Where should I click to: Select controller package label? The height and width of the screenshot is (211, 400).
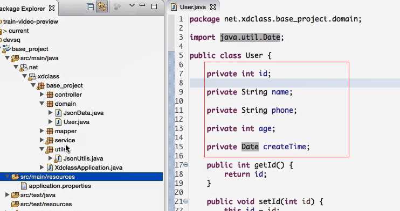click(x=68, y=94)
